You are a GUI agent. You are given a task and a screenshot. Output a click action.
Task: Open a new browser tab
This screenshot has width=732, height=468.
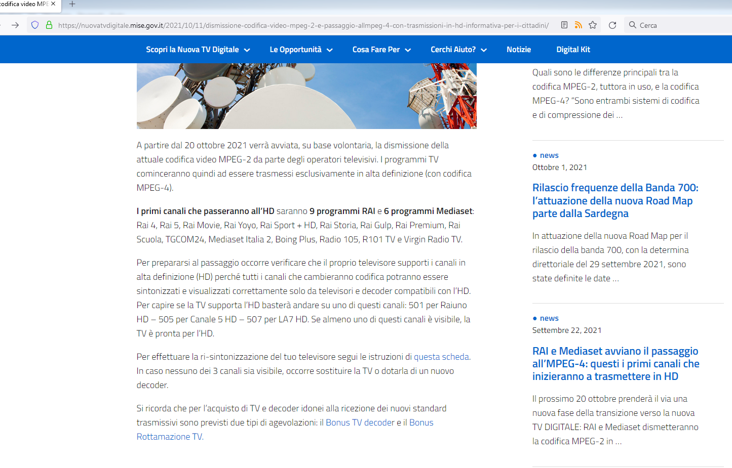pyautogui.click(x=72, y=4)
